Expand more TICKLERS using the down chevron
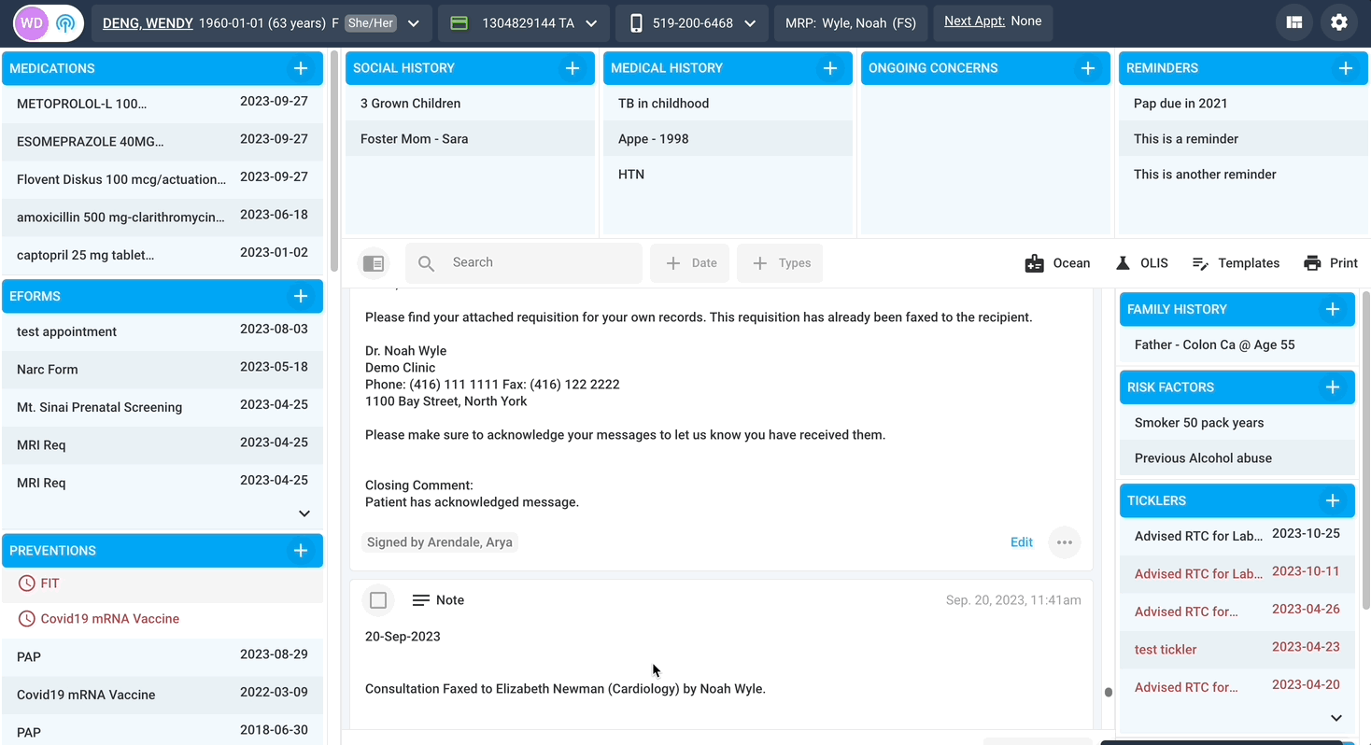1371x745 pixels. pos(1336,717)
